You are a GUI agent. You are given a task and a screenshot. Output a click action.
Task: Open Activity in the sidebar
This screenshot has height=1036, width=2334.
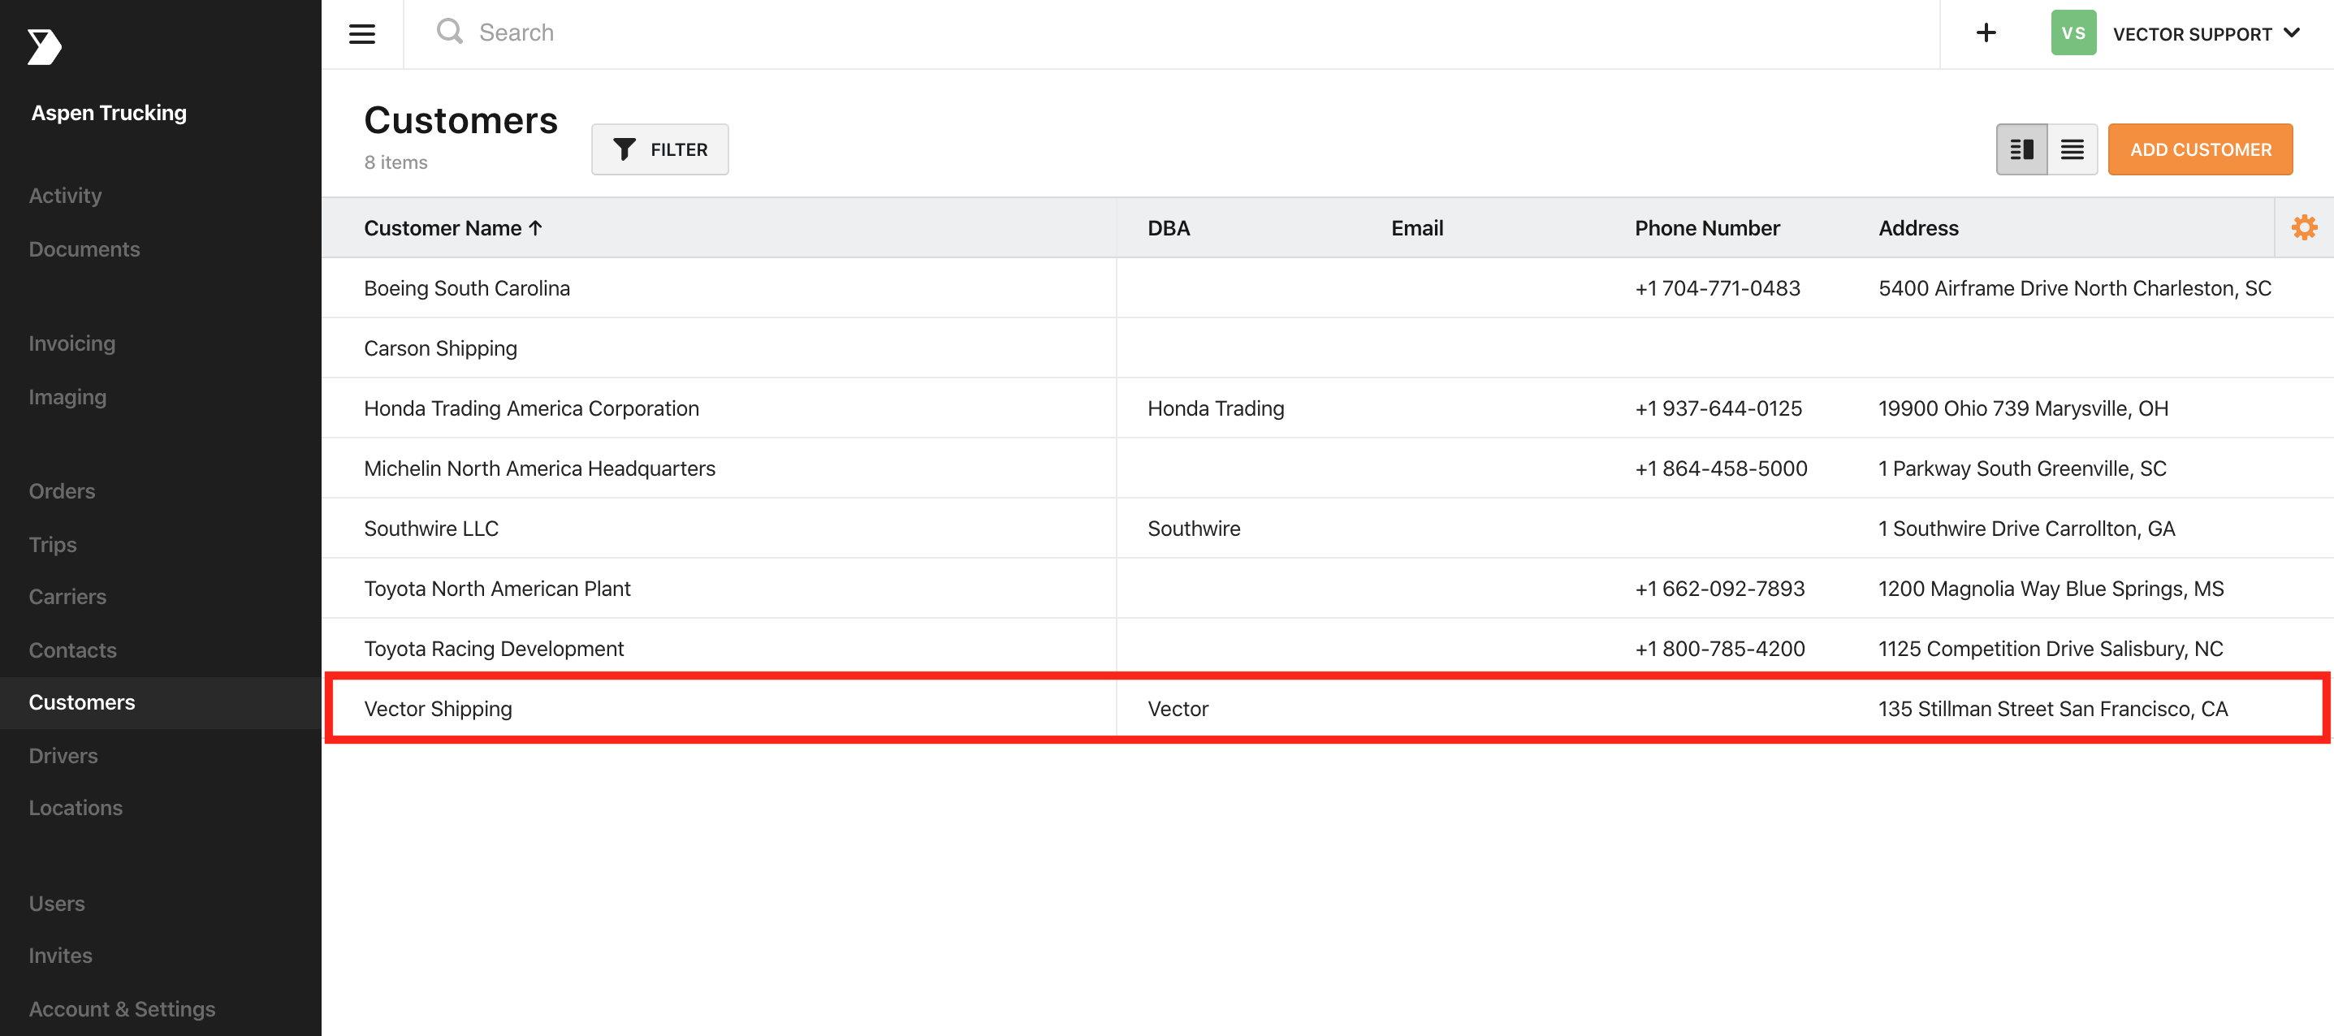tap(65, 196)
